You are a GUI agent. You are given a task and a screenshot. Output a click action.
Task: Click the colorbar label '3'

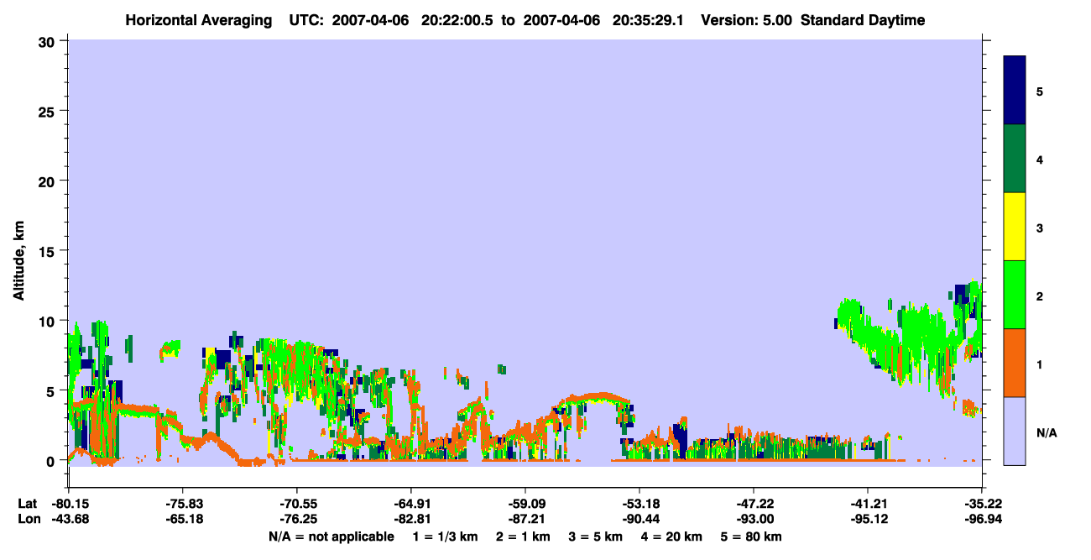(1040, 227)
